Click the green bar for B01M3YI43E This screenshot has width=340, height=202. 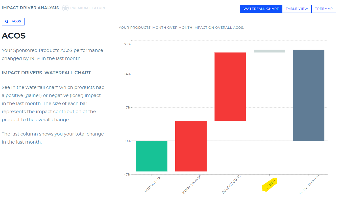[x=152, y=156]
